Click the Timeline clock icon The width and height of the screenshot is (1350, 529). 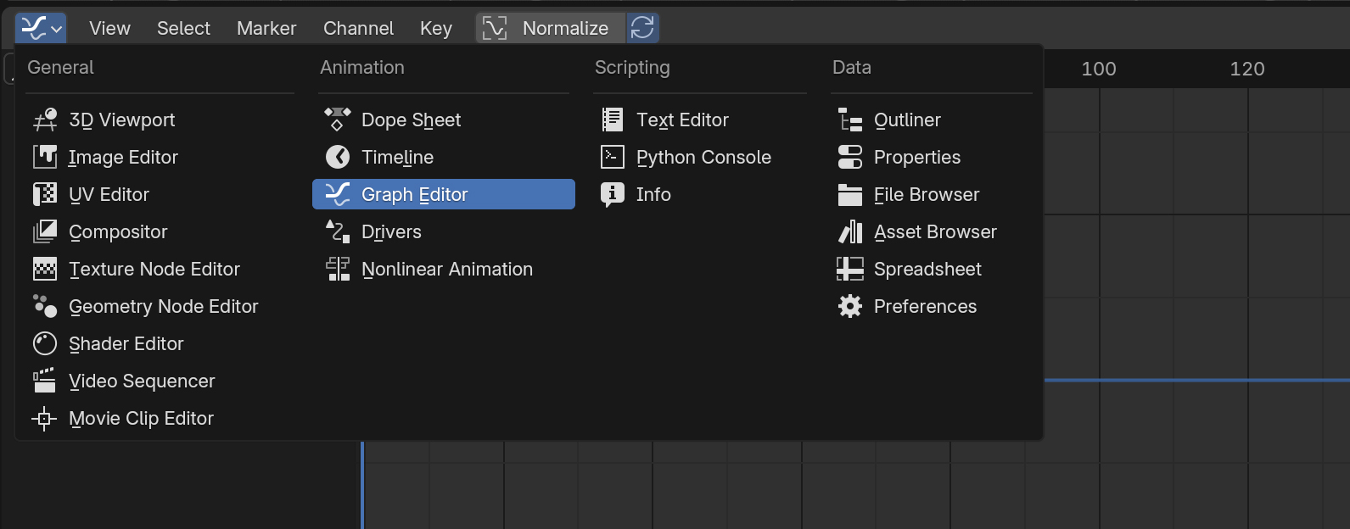[338, 157]
